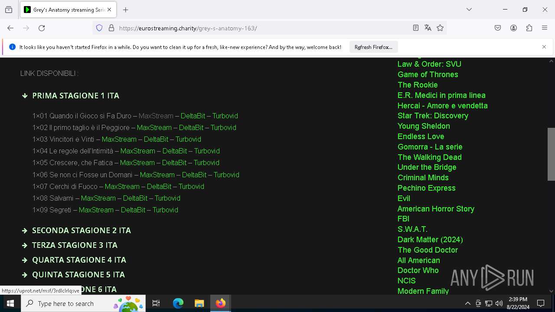Viewport: 555px width, 312px height.
Task: Open Turbovid link for episode 1×04
Action: (x=207, y=151)
